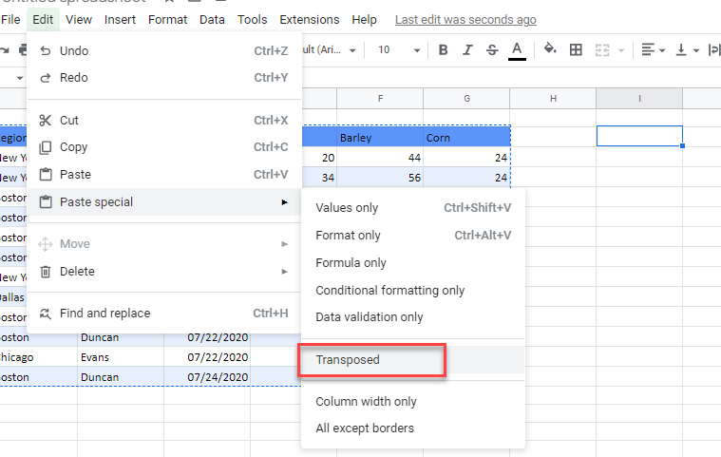The height and width of the screenshot is (457, 721).
Task: Toggle bold formatting in the toolbar
Action: pyautogui.click(x=443, y=50)
